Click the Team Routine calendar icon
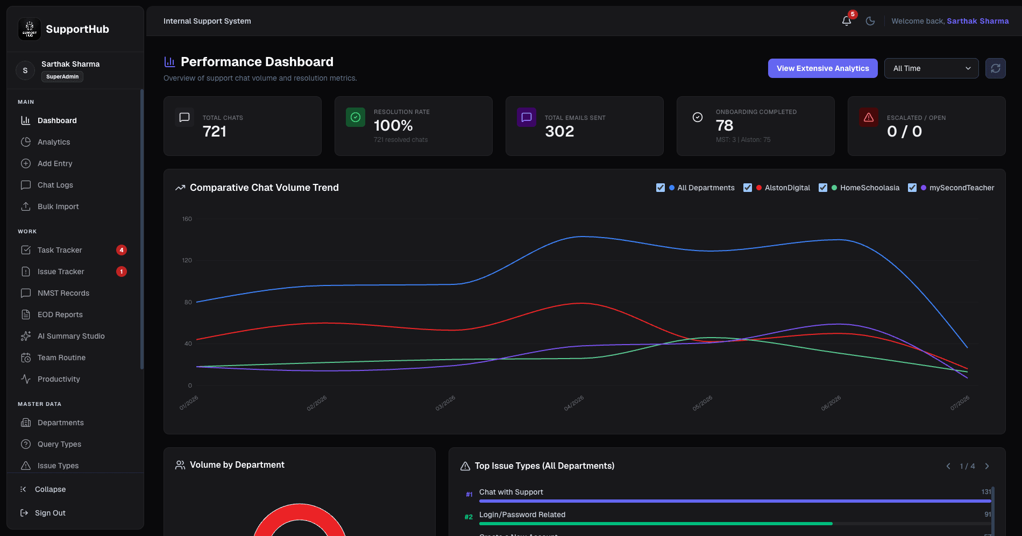1022x536 pixels. 26,358
